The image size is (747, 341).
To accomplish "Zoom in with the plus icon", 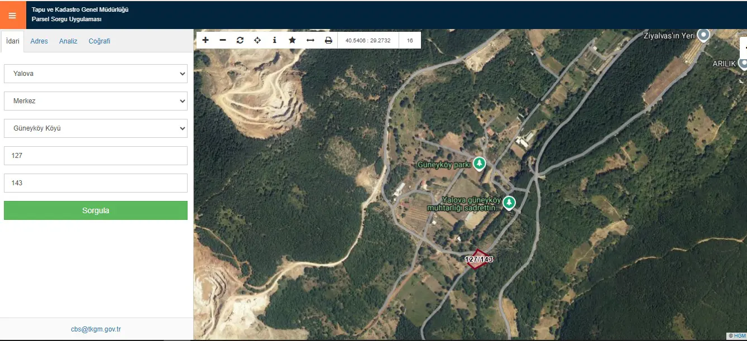I will 205,40.
